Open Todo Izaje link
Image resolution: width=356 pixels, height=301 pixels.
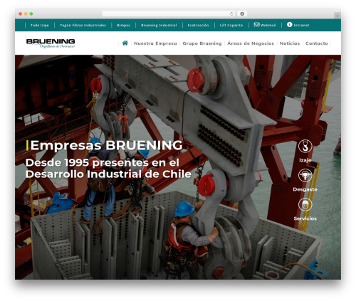pyautogui.click(x=40, y=25)
